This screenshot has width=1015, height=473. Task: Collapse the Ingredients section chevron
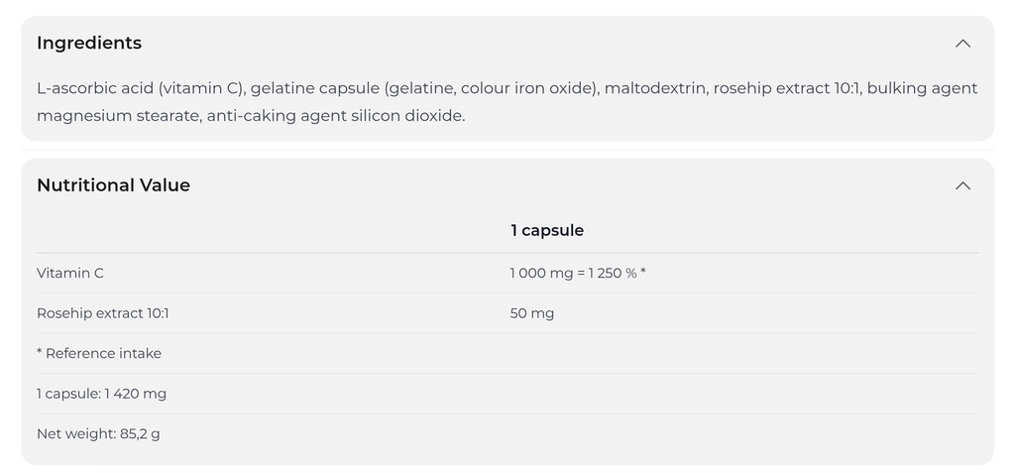tap(962, 44)
